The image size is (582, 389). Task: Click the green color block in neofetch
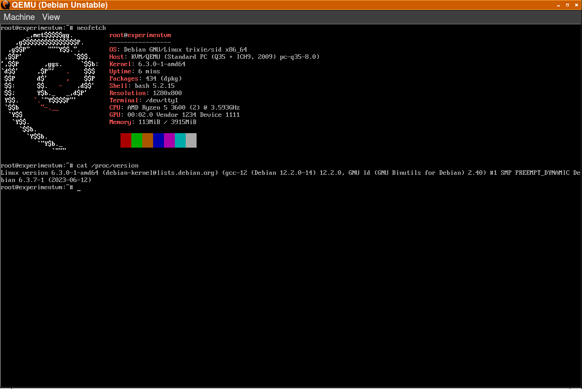(137, 140)
